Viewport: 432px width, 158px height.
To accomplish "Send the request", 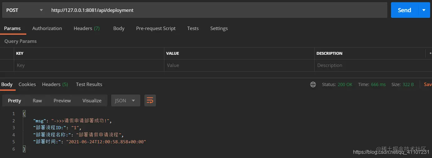I will (x=404, y=10).
